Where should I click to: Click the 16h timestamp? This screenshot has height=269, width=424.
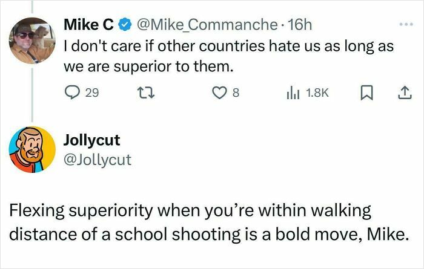pyautogui.click(x=300, y=25)
